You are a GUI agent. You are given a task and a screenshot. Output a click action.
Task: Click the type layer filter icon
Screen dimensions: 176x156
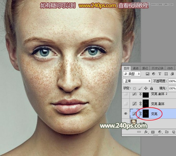160,74
